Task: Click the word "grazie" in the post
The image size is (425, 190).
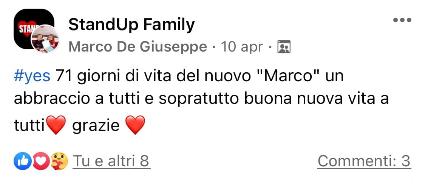Action: click(x=96, y=126)
